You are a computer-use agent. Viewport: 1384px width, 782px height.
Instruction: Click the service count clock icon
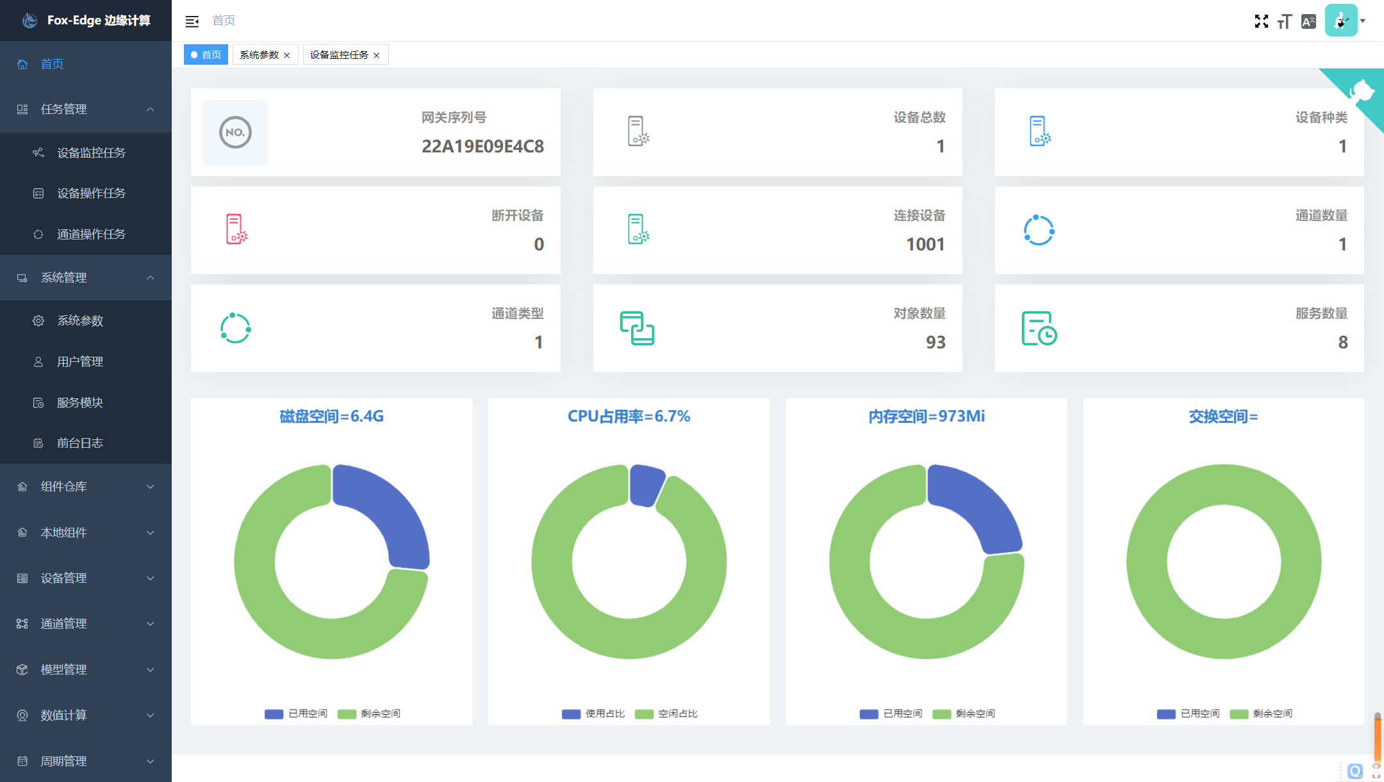[x=1039, y=328]
